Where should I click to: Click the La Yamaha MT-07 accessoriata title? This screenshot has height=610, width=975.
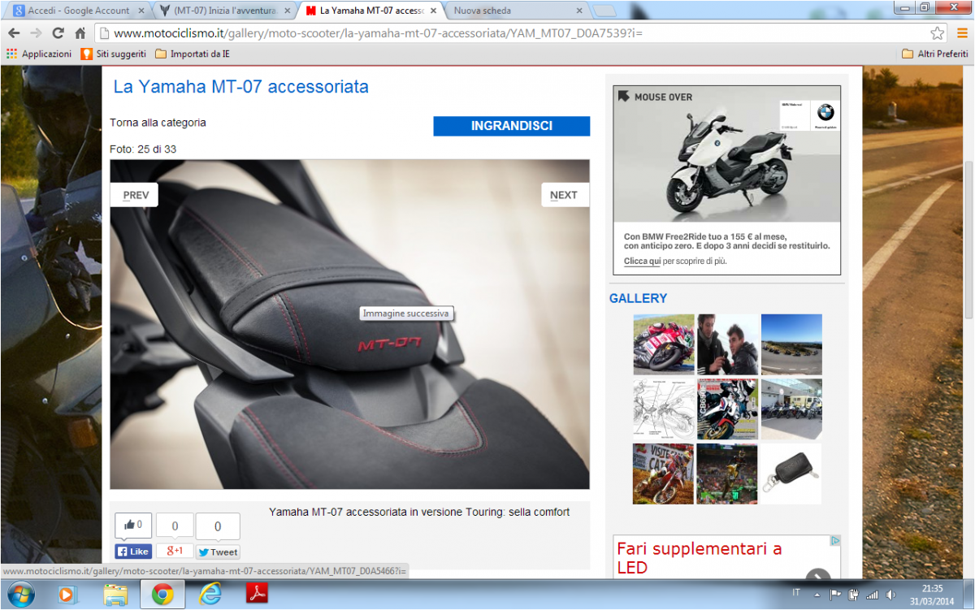(240, 86)
